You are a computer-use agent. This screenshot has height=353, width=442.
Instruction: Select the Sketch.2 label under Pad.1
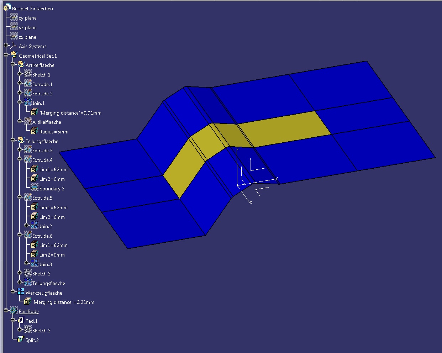pyautogui.click(x=41, y=331)
